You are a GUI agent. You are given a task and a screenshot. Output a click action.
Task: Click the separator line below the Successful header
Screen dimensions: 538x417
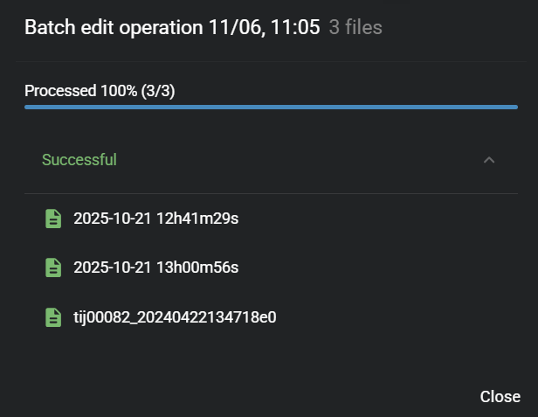(x=271, y=193)
